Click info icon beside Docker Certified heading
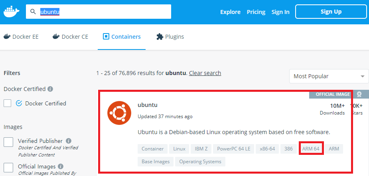This screenshot has height=176, width=369. click(x=50, y=89)
